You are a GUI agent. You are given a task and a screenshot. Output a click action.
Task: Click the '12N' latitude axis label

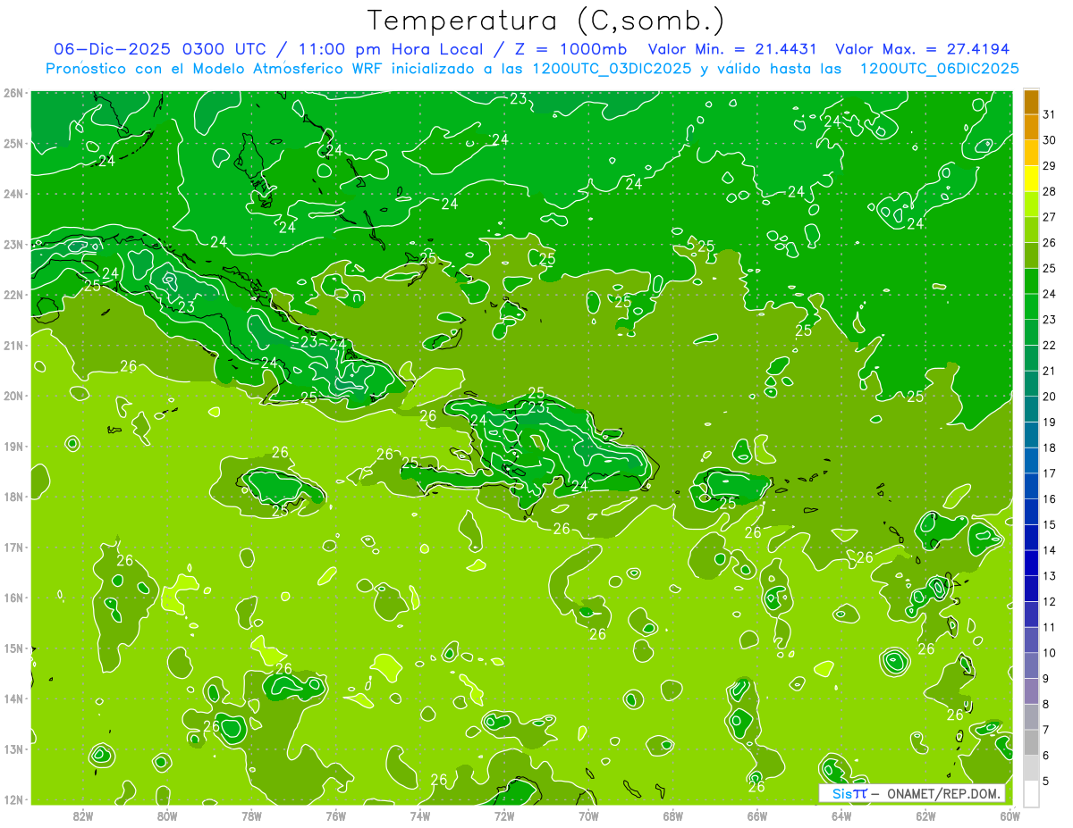click(13, 799)
